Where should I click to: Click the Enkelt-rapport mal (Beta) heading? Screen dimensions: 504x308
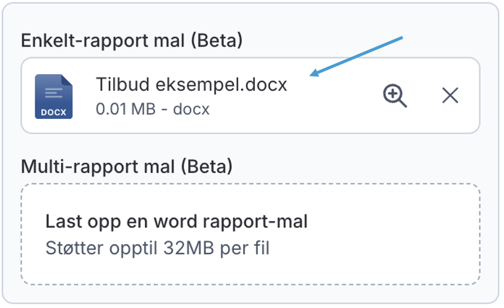132,41
